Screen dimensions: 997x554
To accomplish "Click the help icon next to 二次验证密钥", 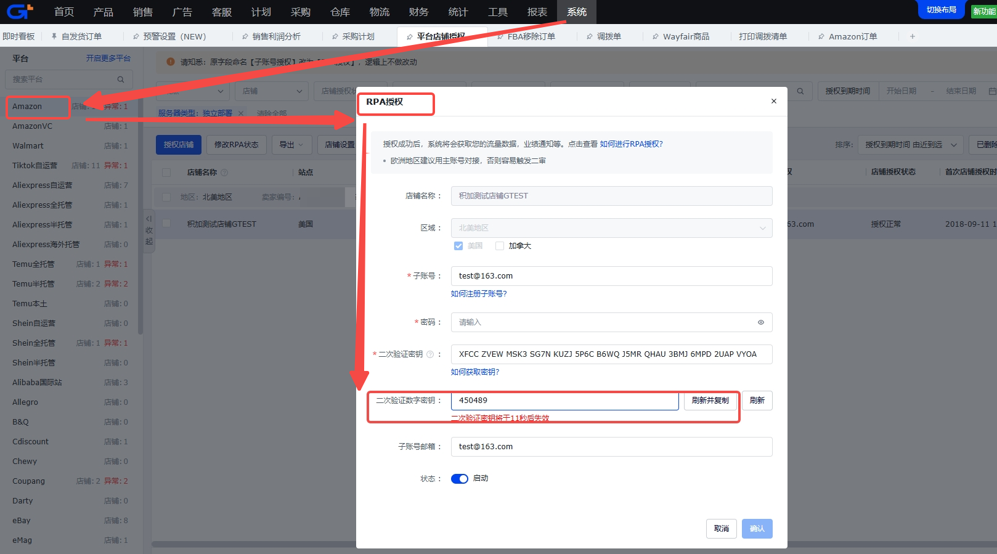I will pos(430,354).
